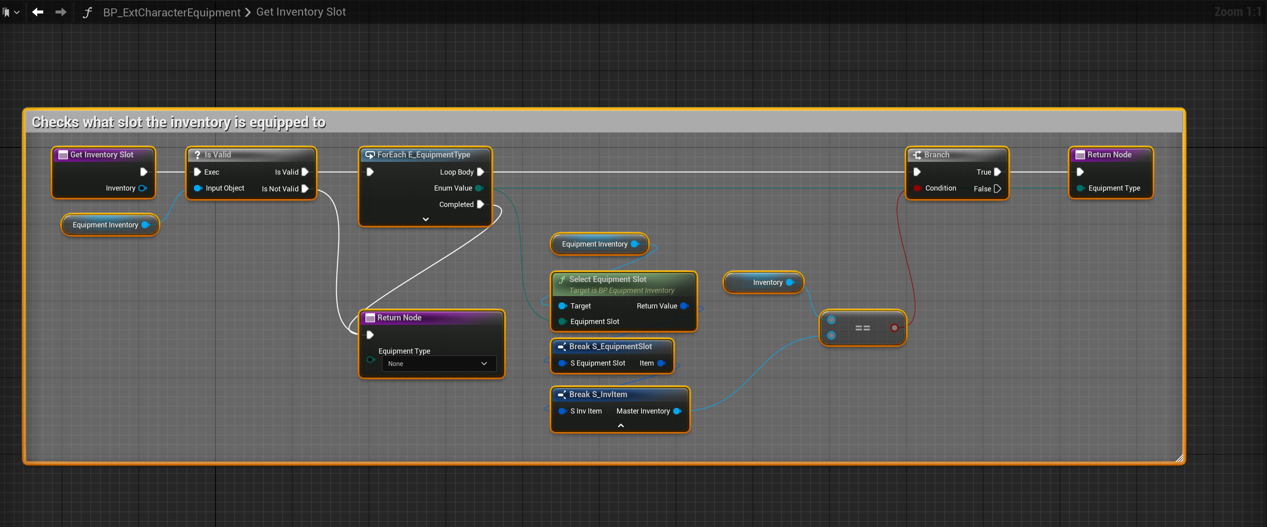Click the Break S_InvItem node icon

tap(562, 395)
